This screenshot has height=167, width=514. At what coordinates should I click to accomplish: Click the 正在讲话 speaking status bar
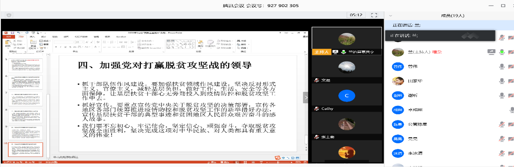449,25
